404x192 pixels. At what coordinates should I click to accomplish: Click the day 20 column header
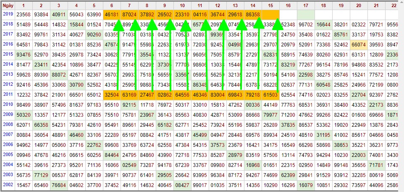pyautogui.click(x=358, y=5)
